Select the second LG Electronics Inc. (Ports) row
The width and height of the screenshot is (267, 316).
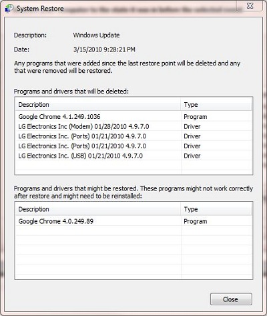[x=133, y=146]
